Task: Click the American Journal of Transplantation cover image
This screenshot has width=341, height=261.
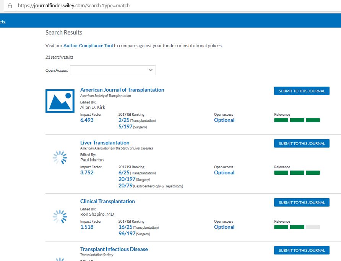Action: point(60,101)
